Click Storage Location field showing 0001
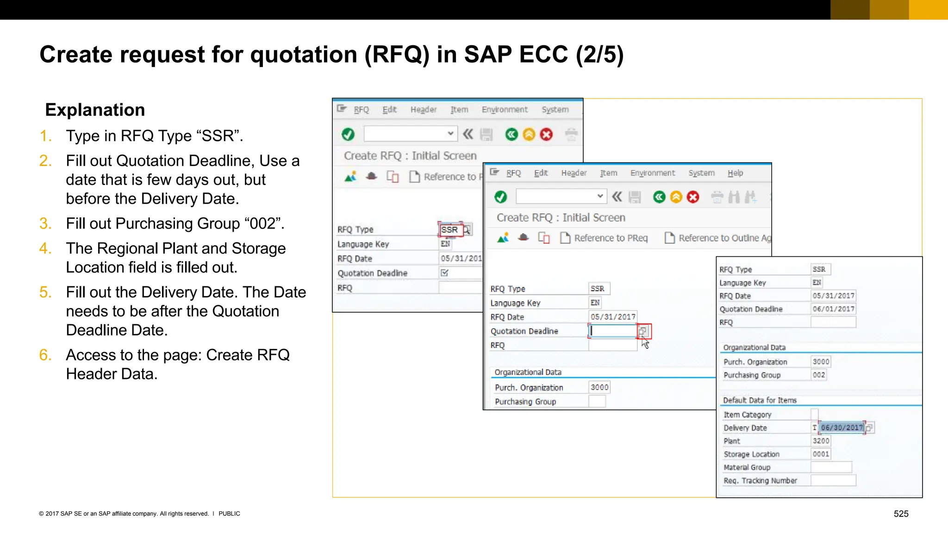 (821, 454)
